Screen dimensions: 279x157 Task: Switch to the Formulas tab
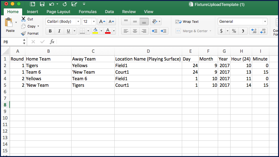[x=87, y=12]
